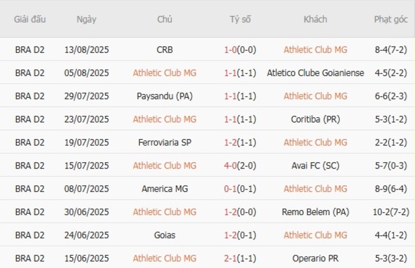This screenshot has width=415, height=268.
Task: Select the "Khách" column header
Action: 315,19
